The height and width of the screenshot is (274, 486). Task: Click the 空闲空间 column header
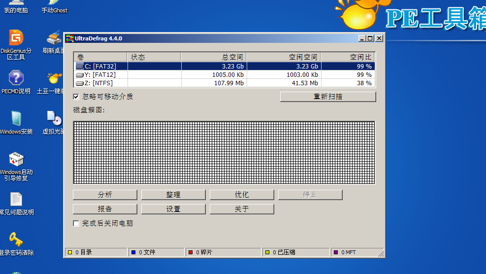tap(284, 57)
